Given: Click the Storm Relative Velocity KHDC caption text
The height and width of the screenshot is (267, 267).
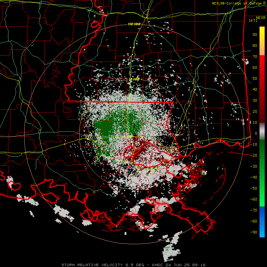Looking at the screenshot, I should click(133, 265).
